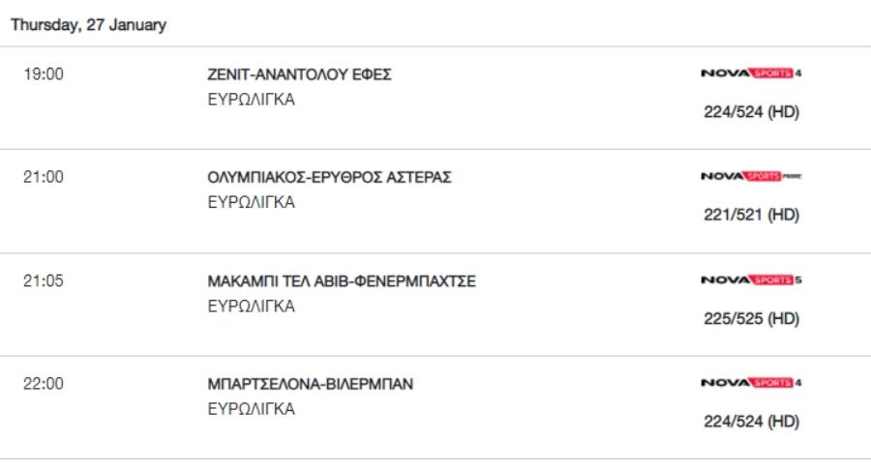Open the ΖΕΝΙΤ-ΑΝΑΝΤΟΛΟΥ ΕΦΕΣ match

[x=299, y=74]
